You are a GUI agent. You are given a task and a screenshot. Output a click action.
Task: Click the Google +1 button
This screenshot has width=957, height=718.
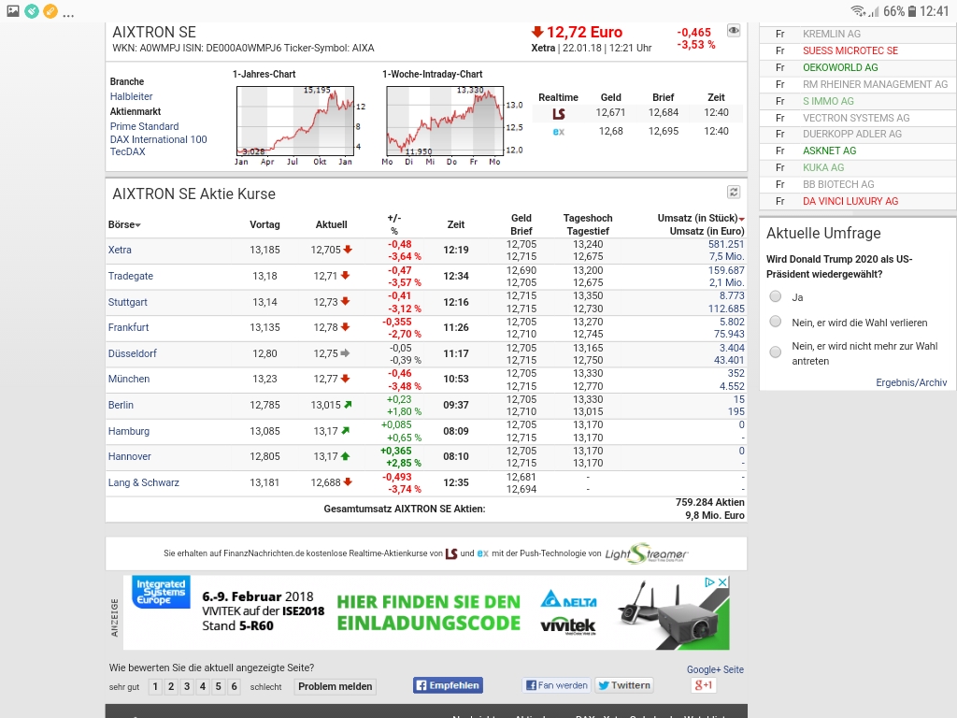pos(703,685)
